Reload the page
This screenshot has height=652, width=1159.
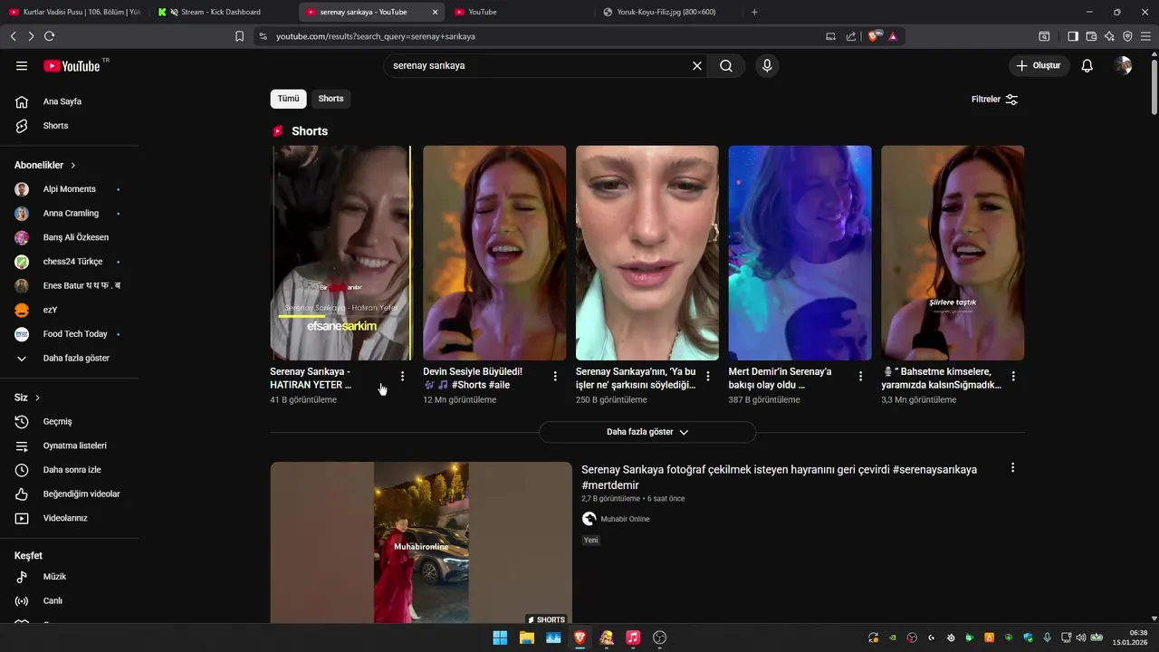click(x=49, y=36)
